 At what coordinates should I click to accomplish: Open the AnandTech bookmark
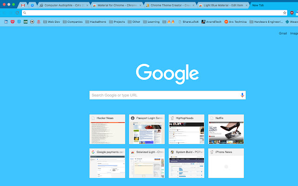pyautogui.click(x=211, y=22)
